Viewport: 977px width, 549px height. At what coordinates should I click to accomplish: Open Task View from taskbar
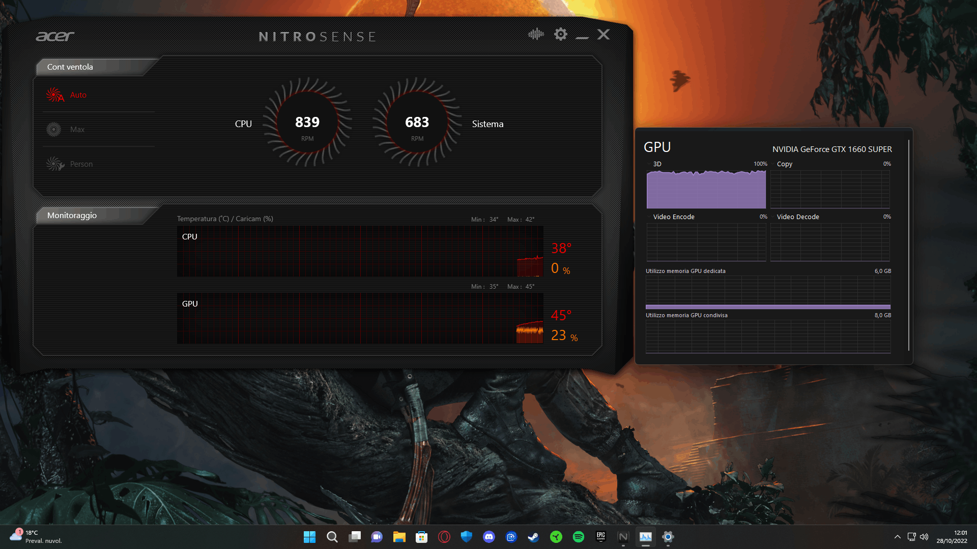(355, 537)
